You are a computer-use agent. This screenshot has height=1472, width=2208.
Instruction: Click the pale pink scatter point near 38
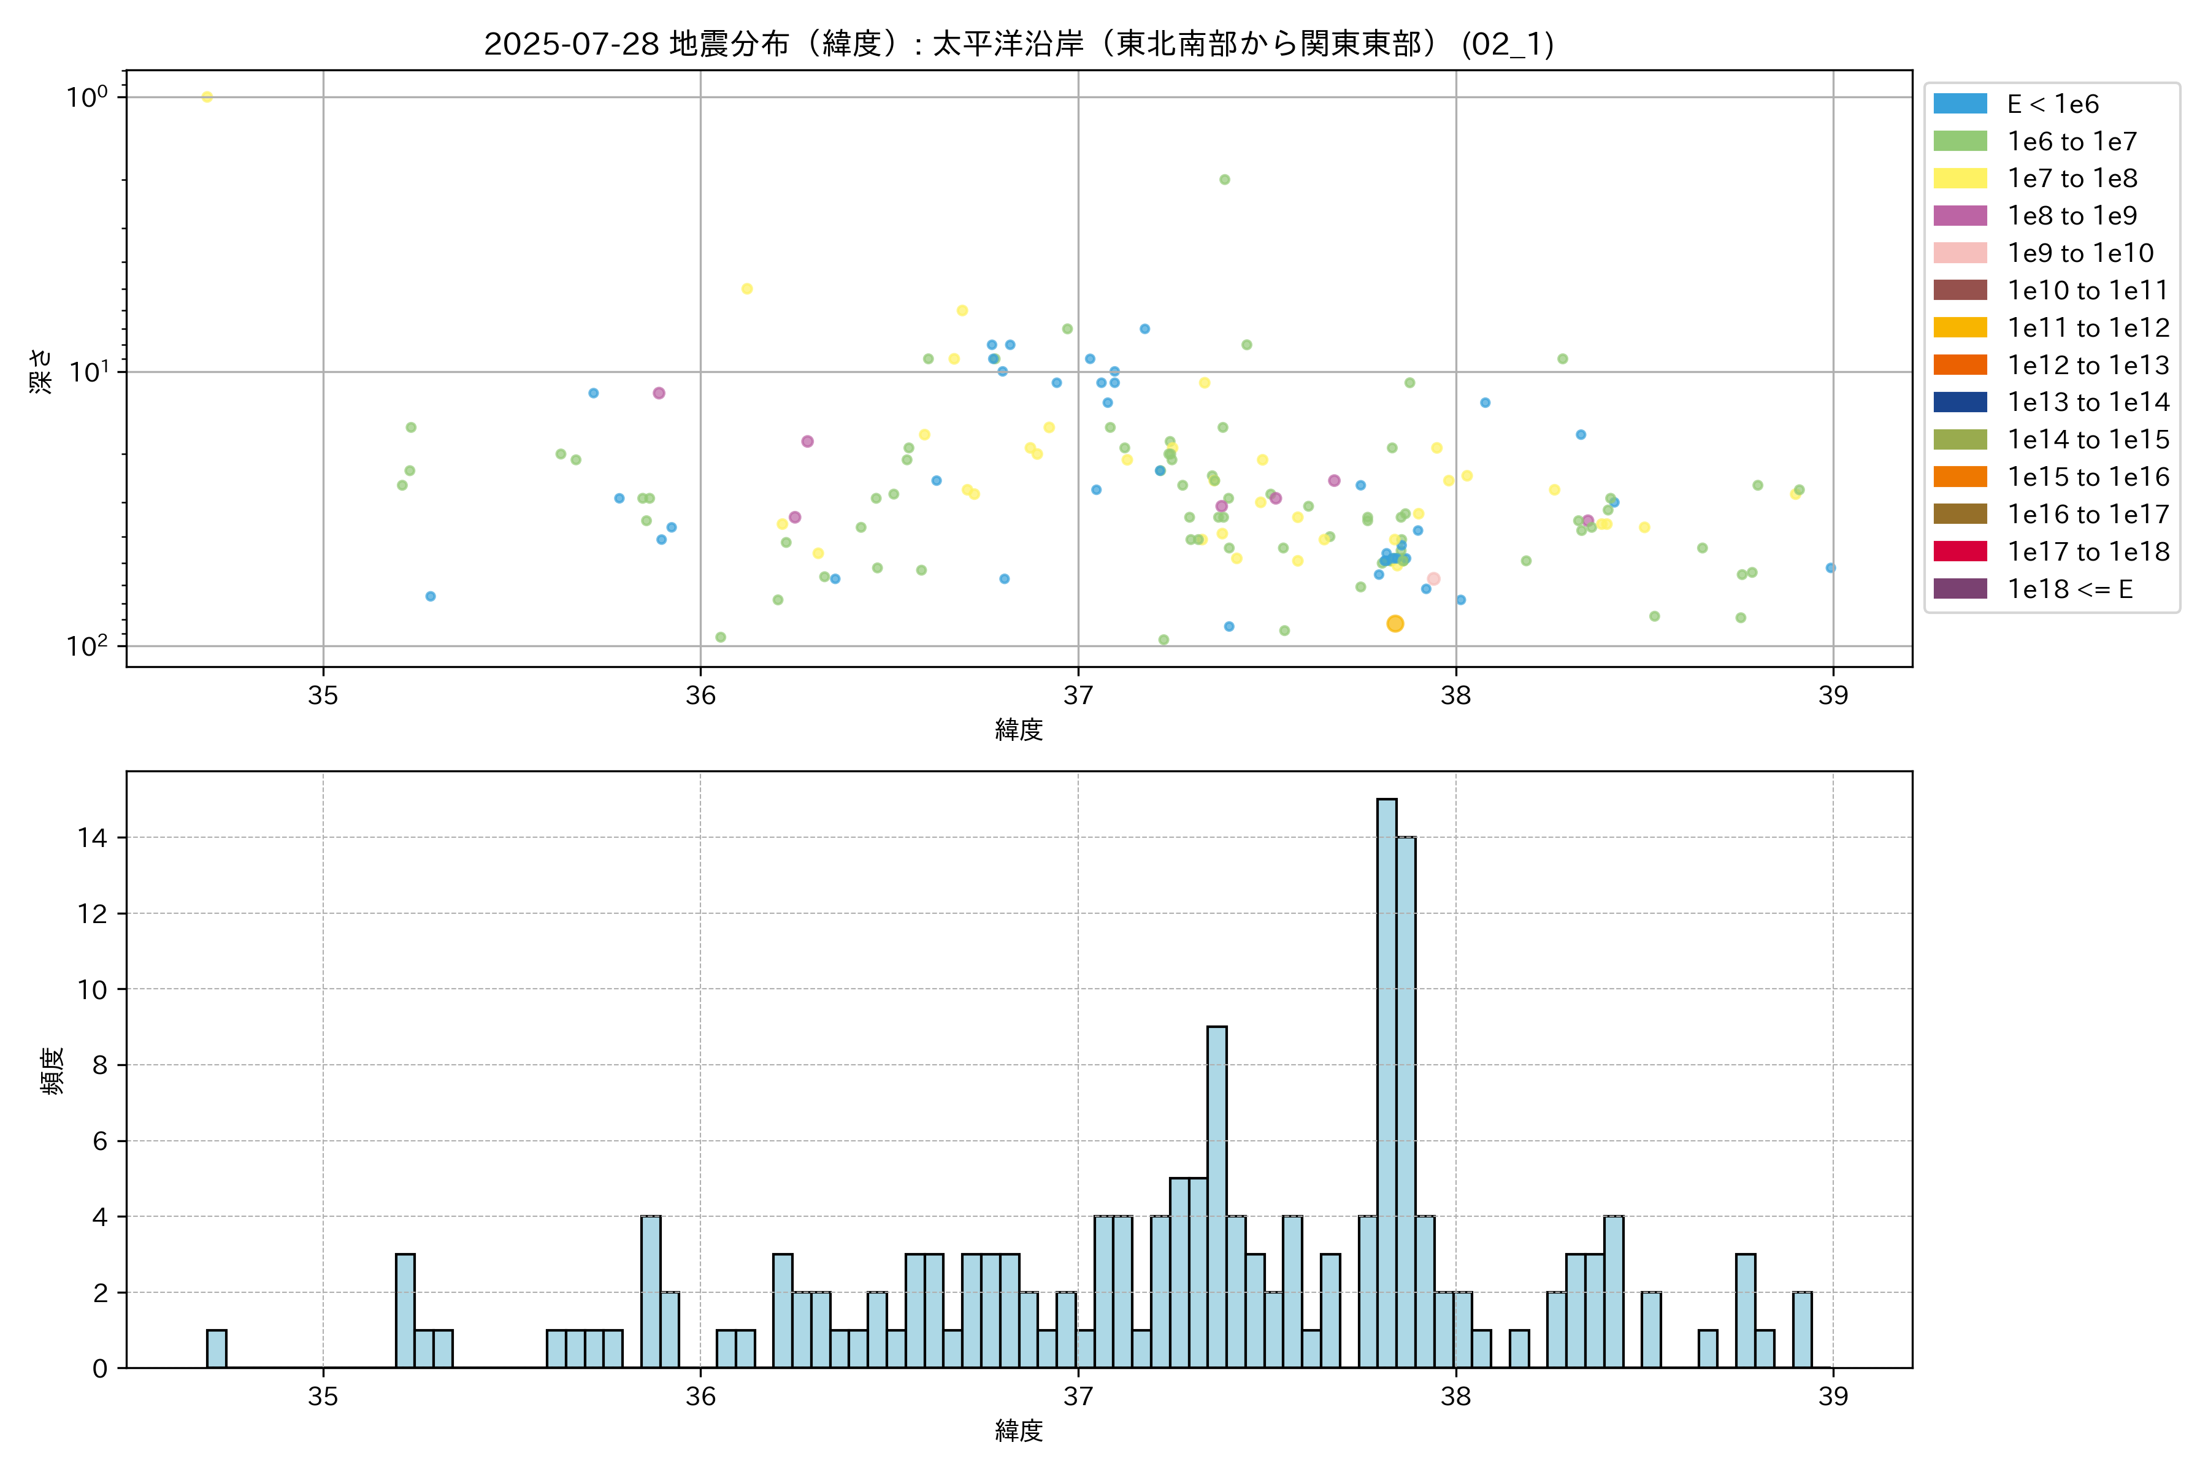tap(1433, 579)
